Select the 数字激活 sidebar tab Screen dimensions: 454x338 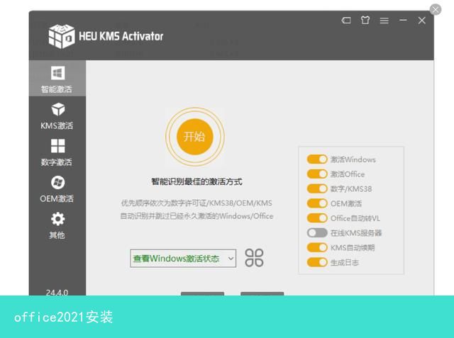[x=57, y=152]
